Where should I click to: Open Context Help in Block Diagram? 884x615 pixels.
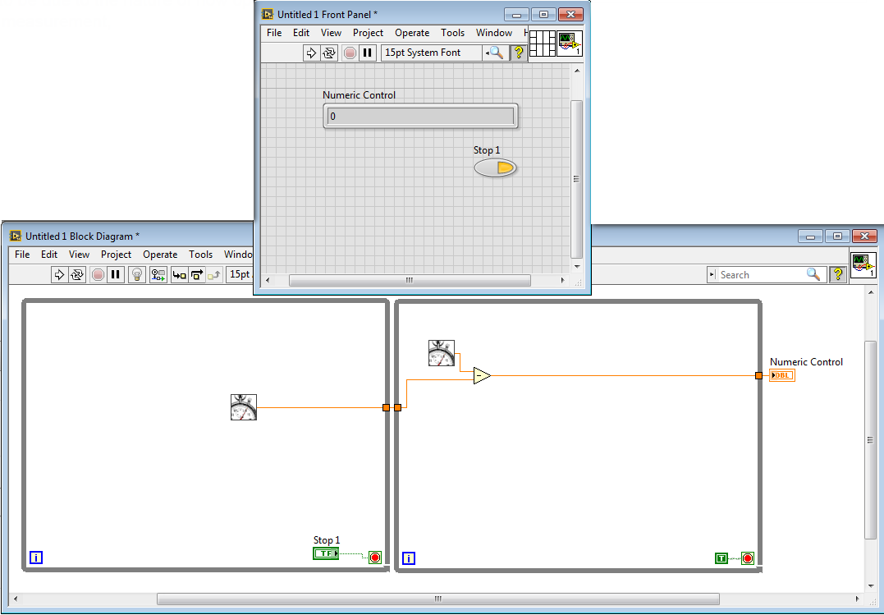838,275
